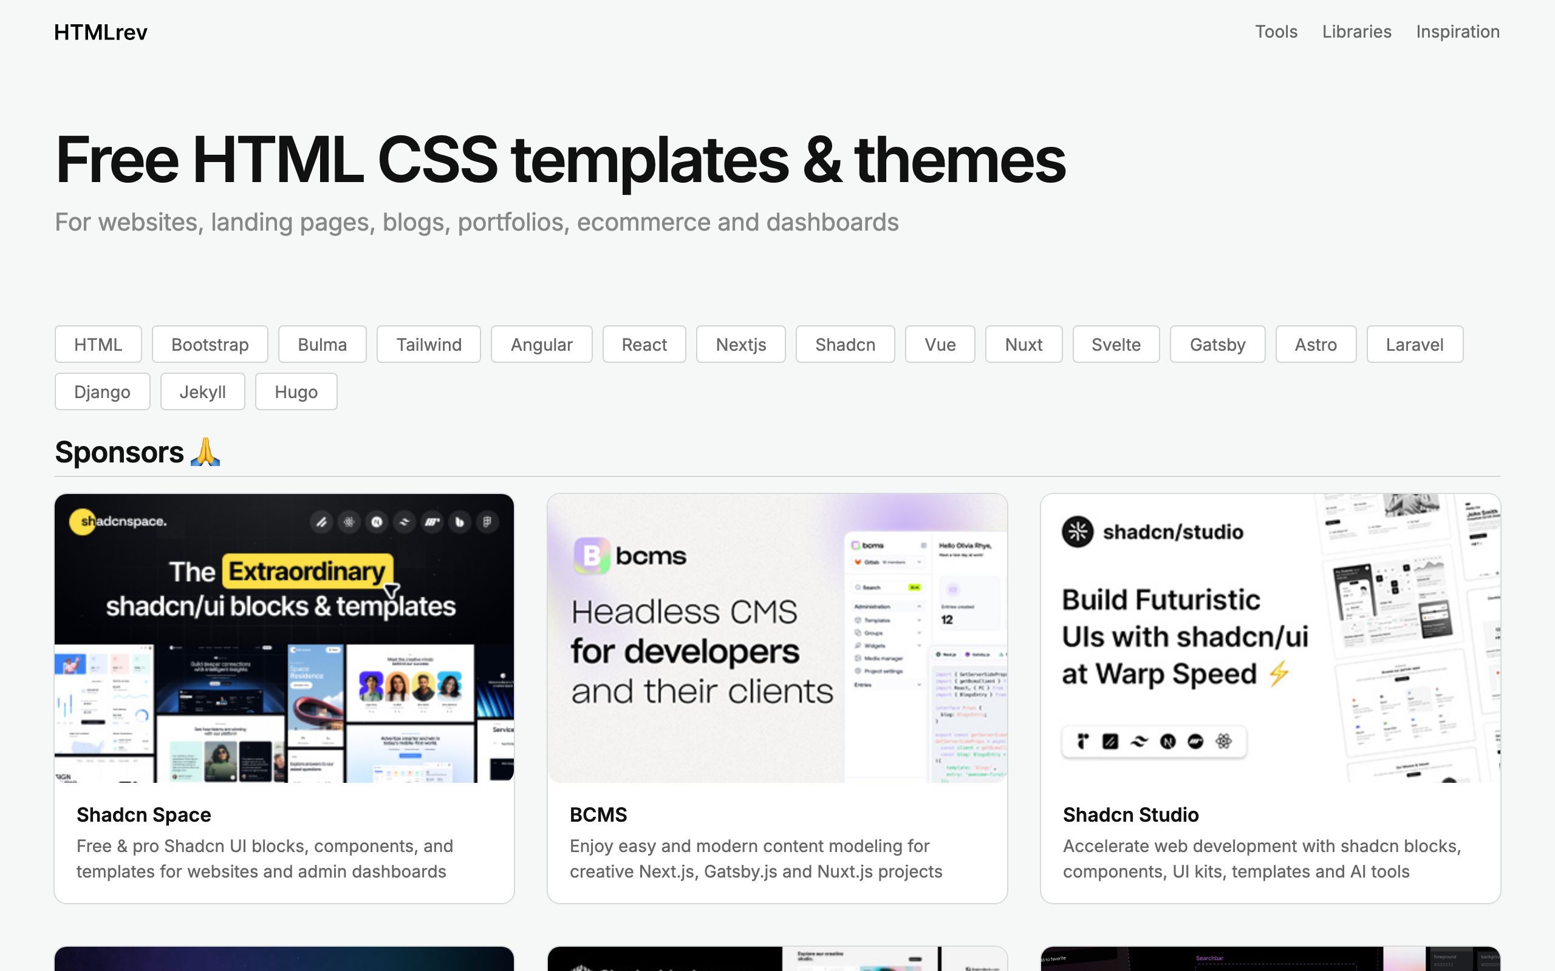Image resolution: width=1555 pixels, height=971 pixels.
Task: Go to the Inspiration navigation link
Action: [x=1457, y=32]
